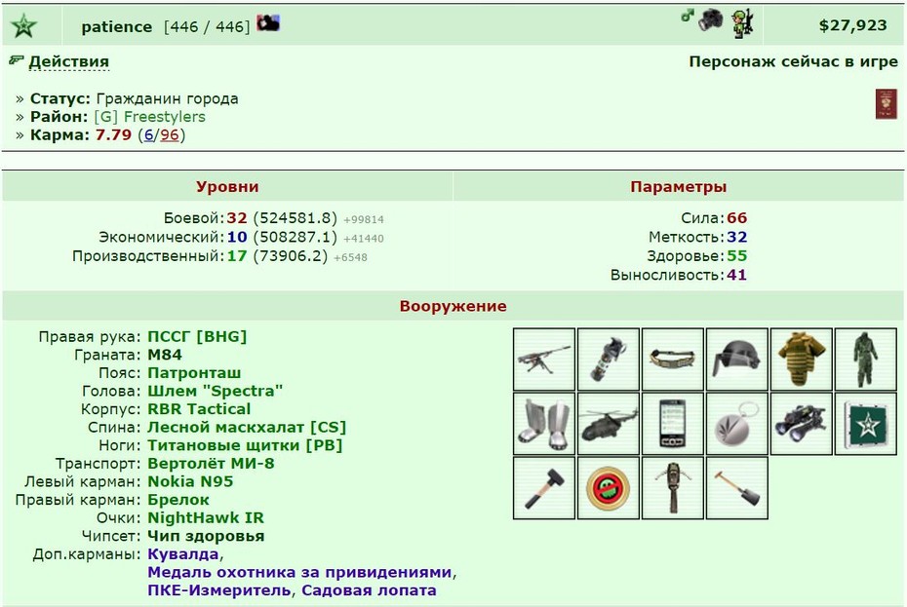Open the Вертолёт МИ-8 link

211,463
